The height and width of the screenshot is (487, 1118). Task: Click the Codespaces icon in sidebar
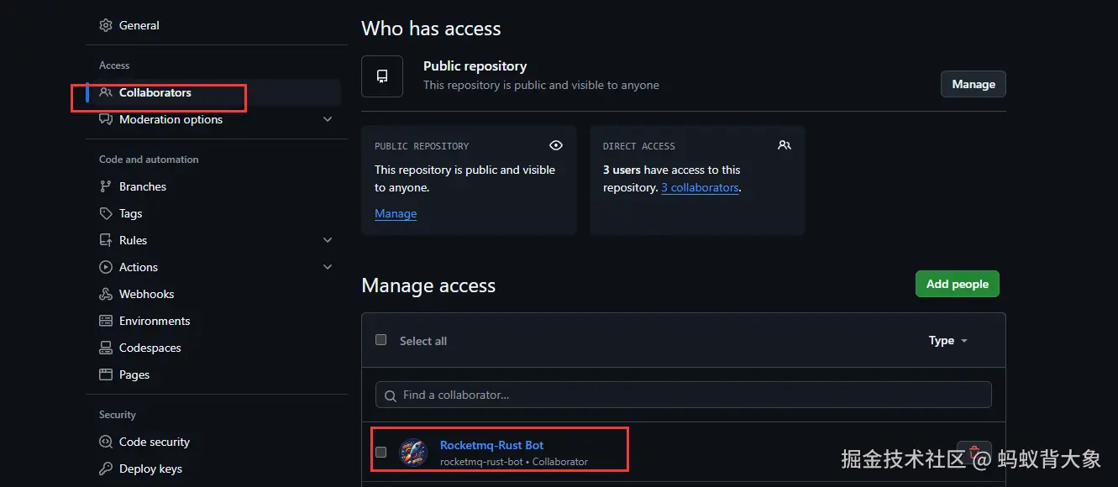(x=106, y=348)
